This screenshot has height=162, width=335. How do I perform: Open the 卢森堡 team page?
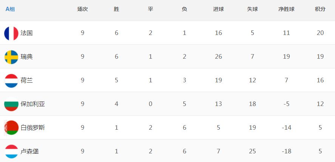click(x=30, y=151)
